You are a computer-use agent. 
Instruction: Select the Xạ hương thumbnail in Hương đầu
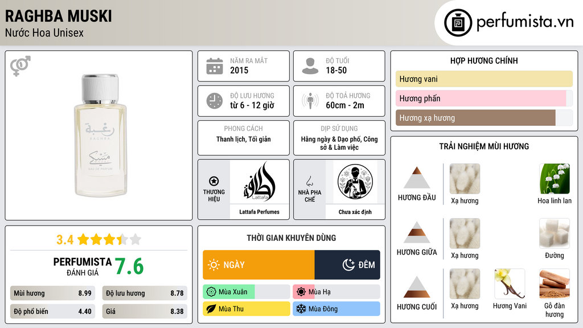click(x=465, y=179)
